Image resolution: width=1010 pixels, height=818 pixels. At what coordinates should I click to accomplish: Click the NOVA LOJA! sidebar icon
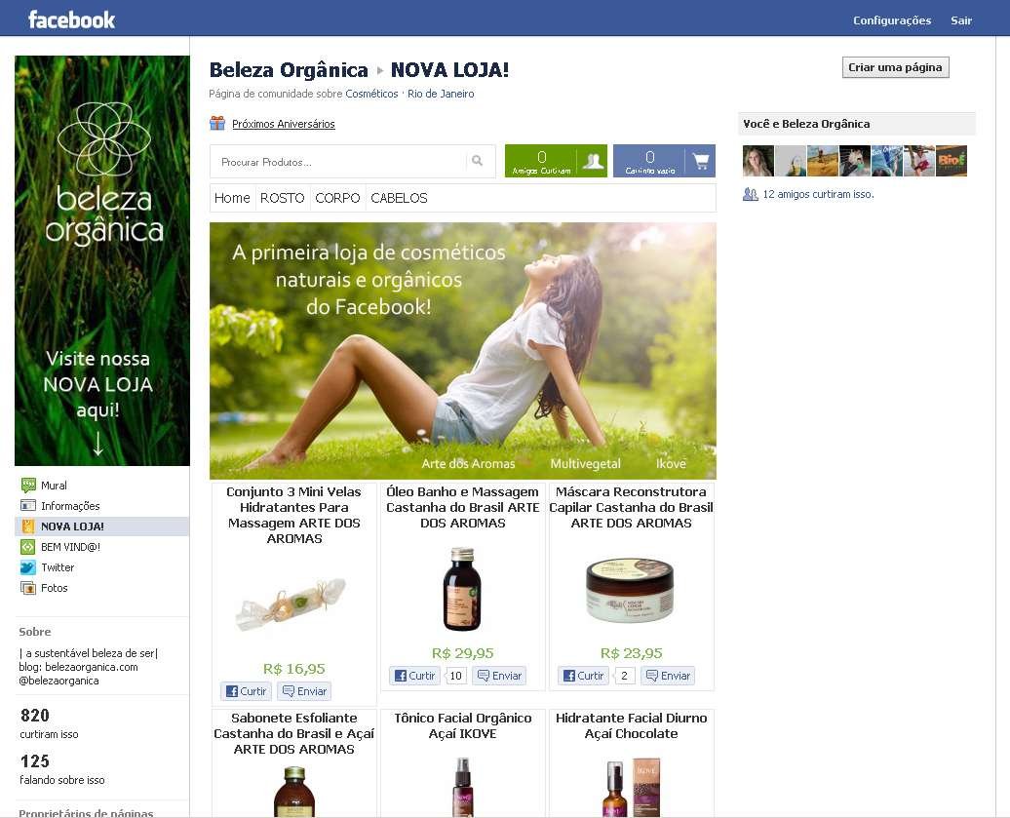pos(28,526)
